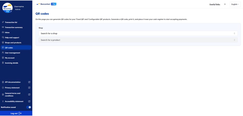The width and height of the screenshot is (243, 116).
Task: Click the Log out arrow icon
Action: [x=20, y=113]
